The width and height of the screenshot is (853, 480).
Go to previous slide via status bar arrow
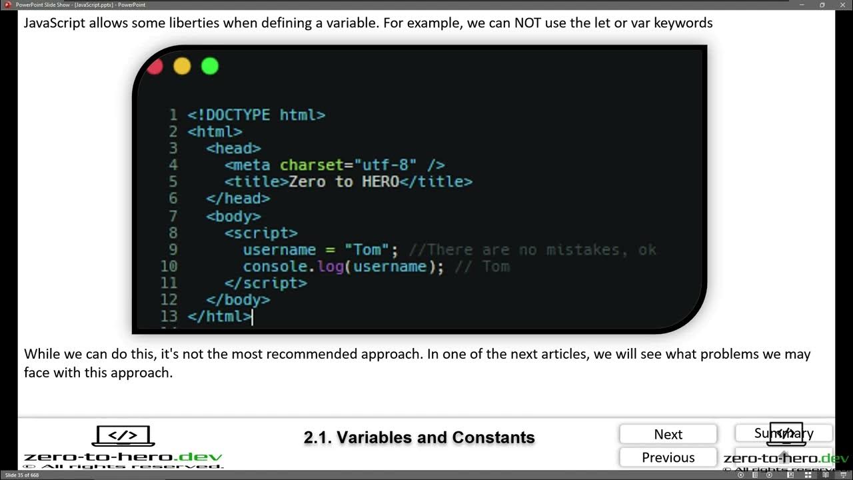(x=740, y=475)
